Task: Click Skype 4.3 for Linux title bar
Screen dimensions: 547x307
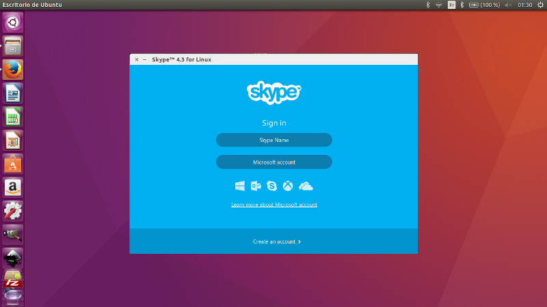Action: [x=273, y=59]
